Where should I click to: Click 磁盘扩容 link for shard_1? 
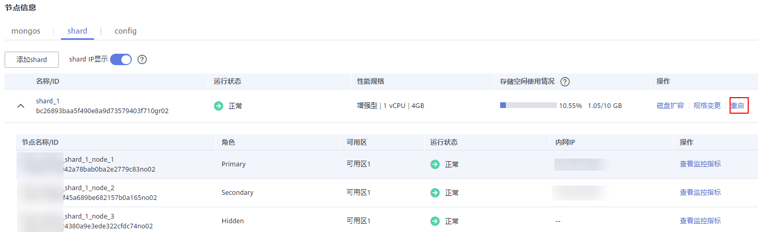[670, 105]
